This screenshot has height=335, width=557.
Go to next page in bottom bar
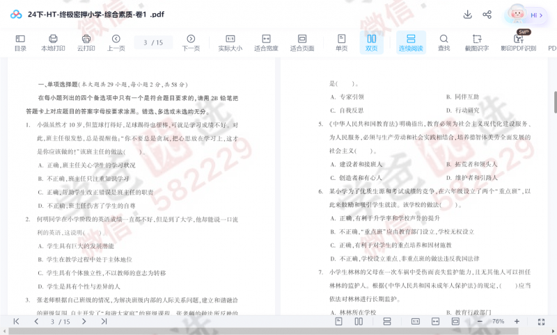tap(84, 321)
